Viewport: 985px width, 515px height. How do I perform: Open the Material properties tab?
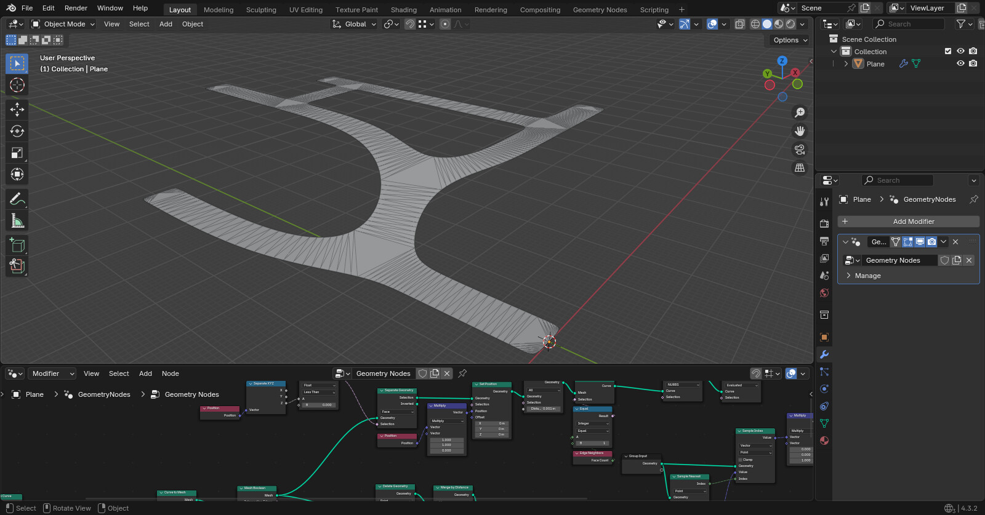coord(824,441)
